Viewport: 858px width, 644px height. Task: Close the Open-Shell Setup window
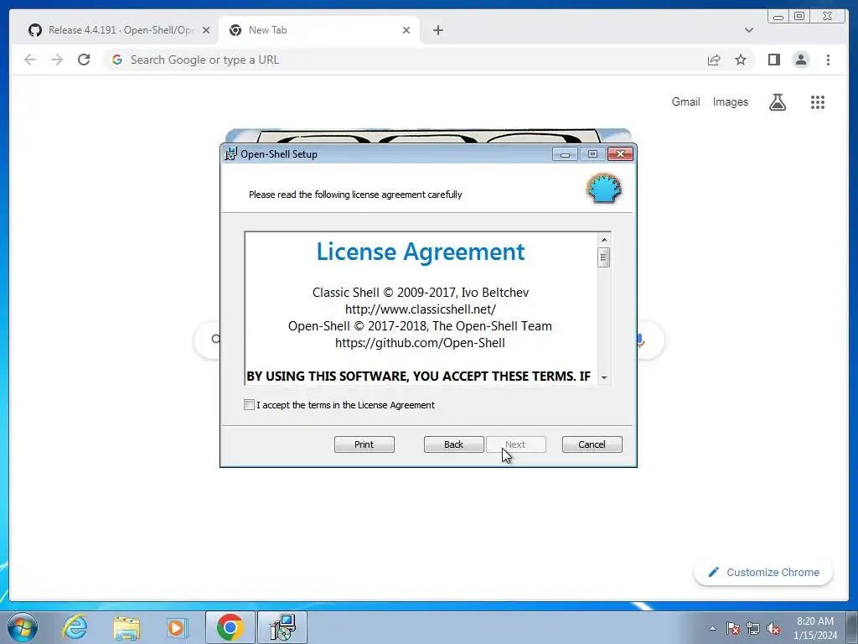click(x=621, y=154)
